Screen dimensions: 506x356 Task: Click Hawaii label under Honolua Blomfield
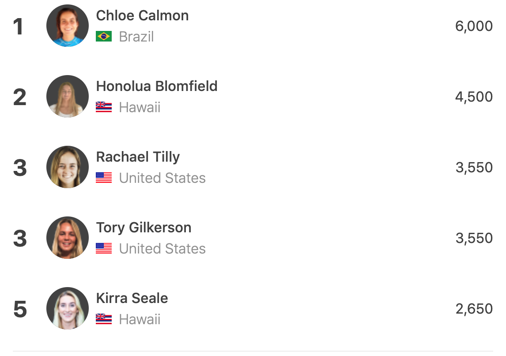click(140, 107)
